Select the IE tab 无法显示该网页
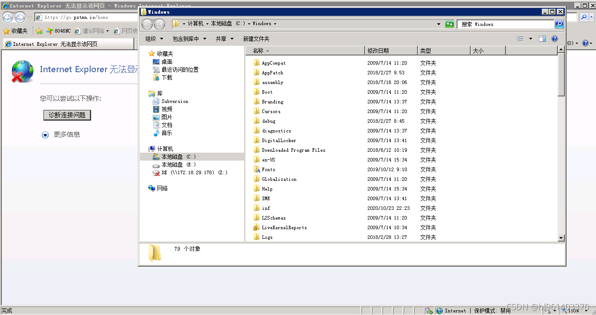596x315 pixels. coord(68,44)
